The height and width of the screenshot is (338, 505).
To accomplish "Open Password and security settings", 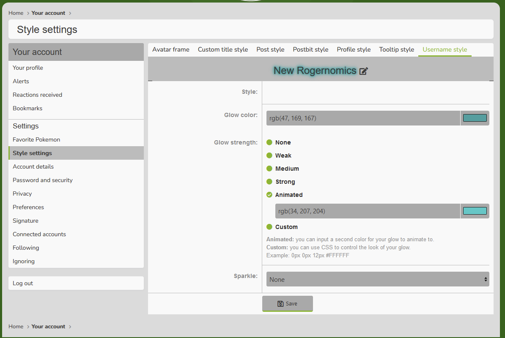I will coord(43,180).
